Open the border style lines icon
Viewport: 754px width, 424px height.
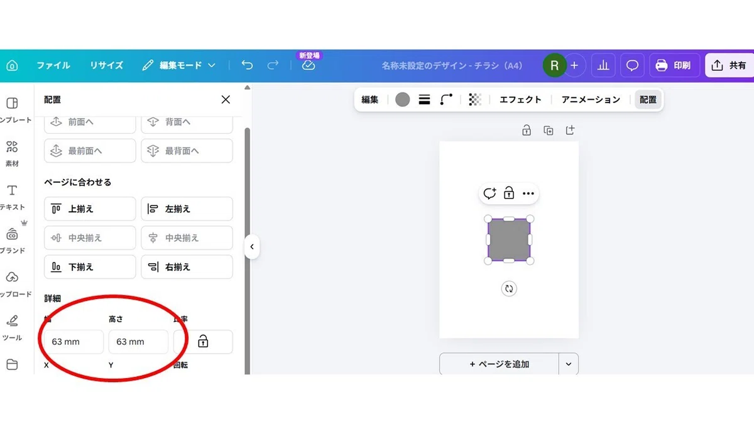[x=424, y=99]
